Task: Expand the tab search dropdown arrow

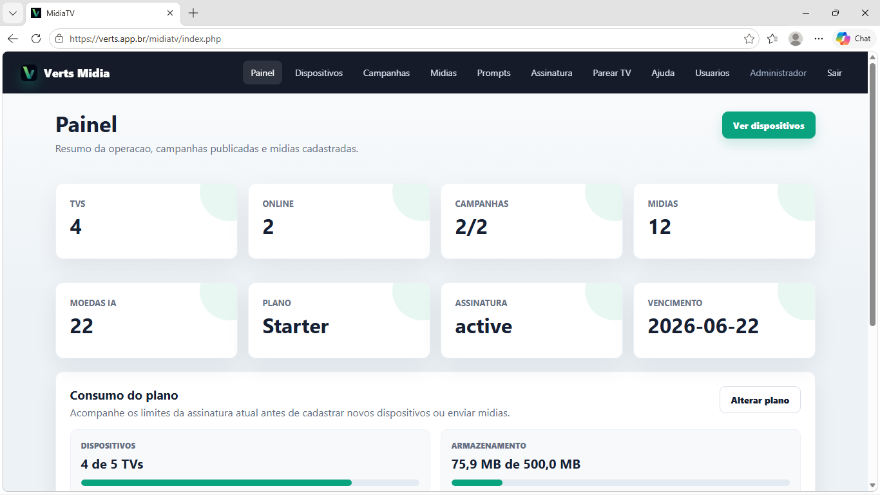Action: pos(12,13)
